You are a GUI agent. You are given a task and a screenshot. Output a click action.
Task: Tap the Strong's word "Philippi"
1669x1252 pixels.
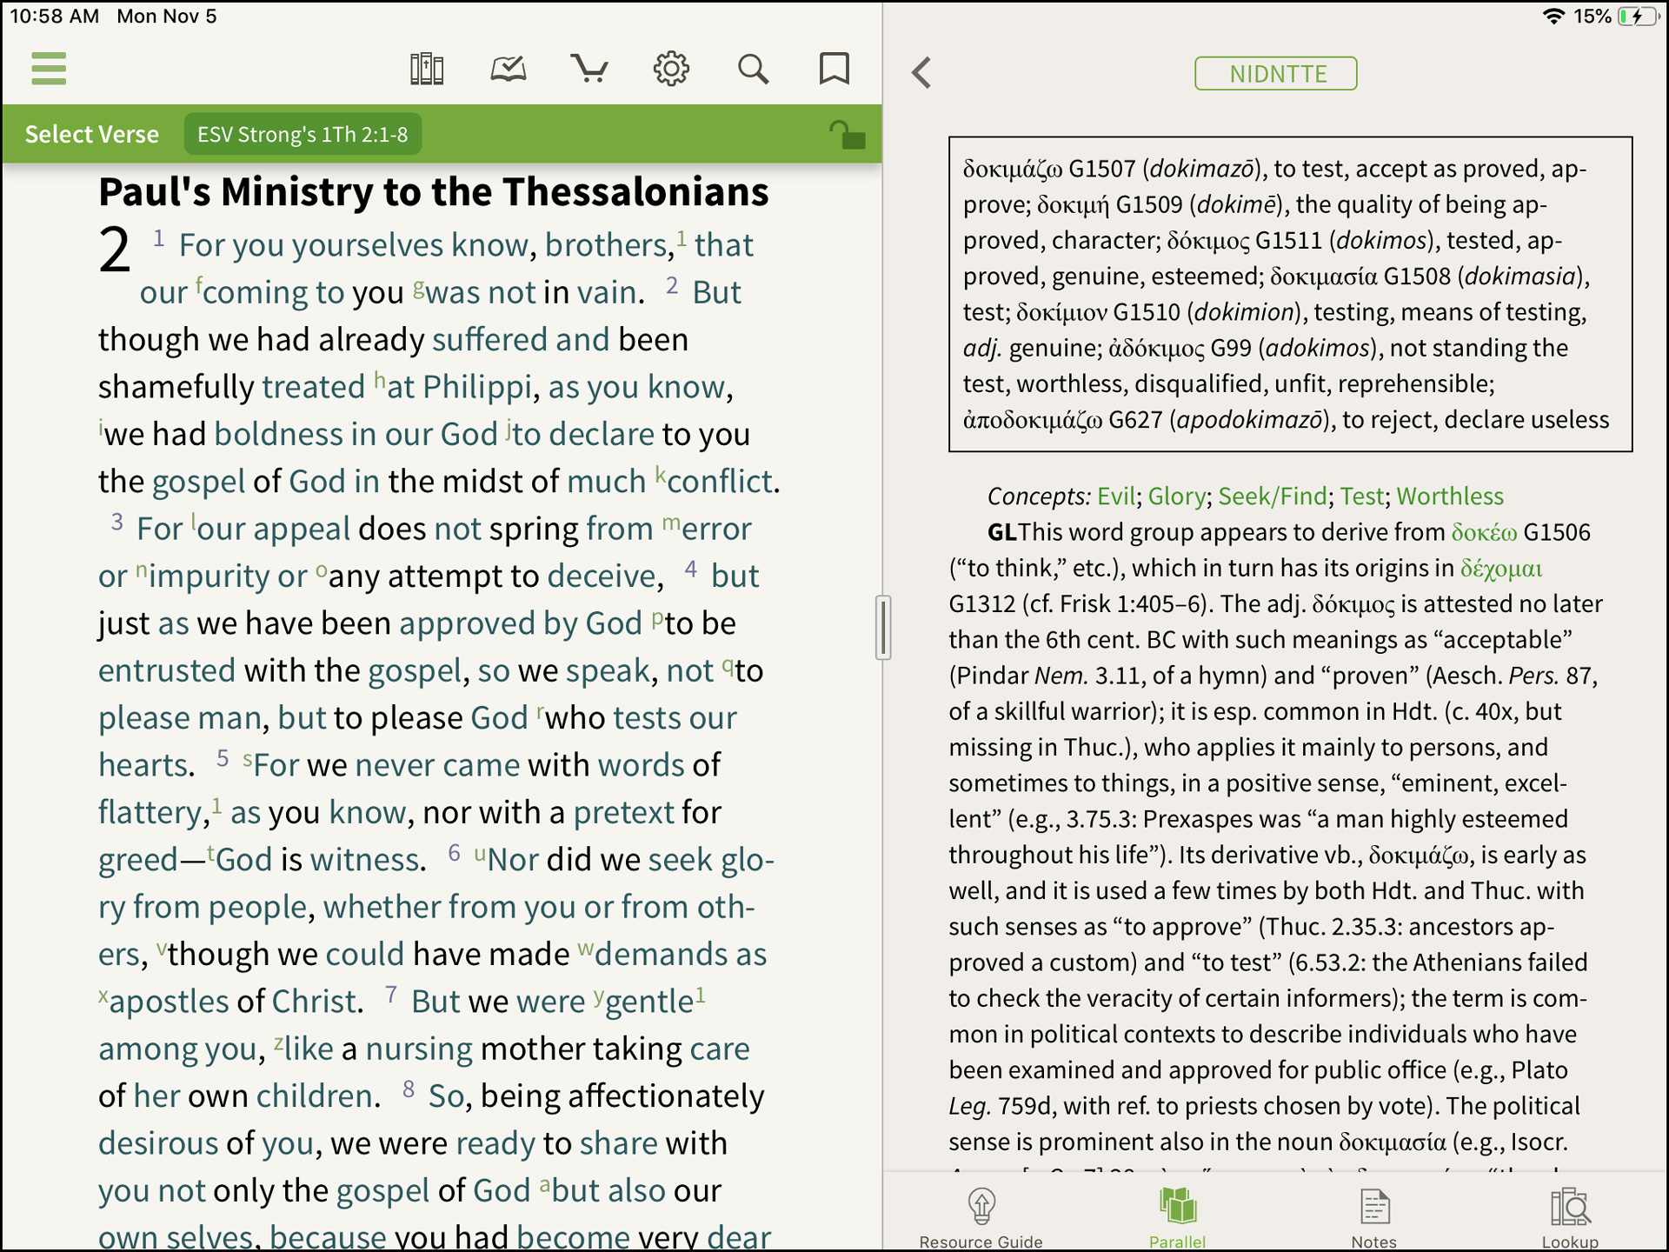coord(477,387)
